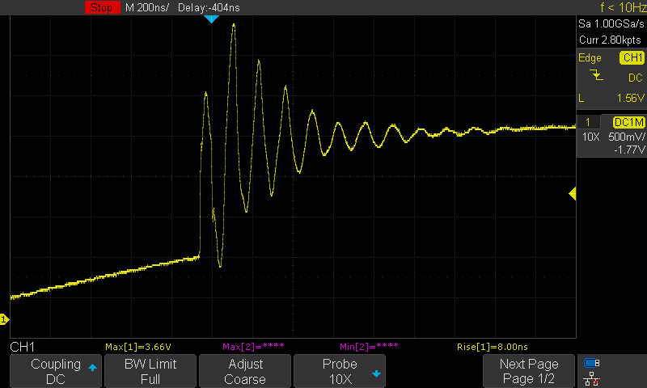Click the channel 1 number badge
The height and width of the screenshot is (388, 647).
pyautogui.click(x=587, y=121)
